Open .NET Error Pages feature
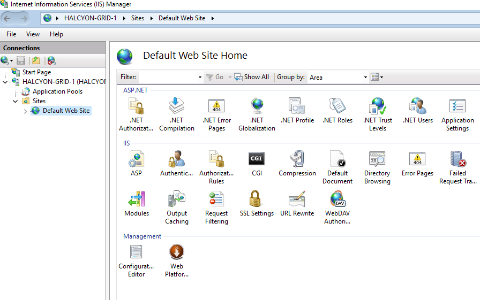The image size is (480, 300). [216, 114]
